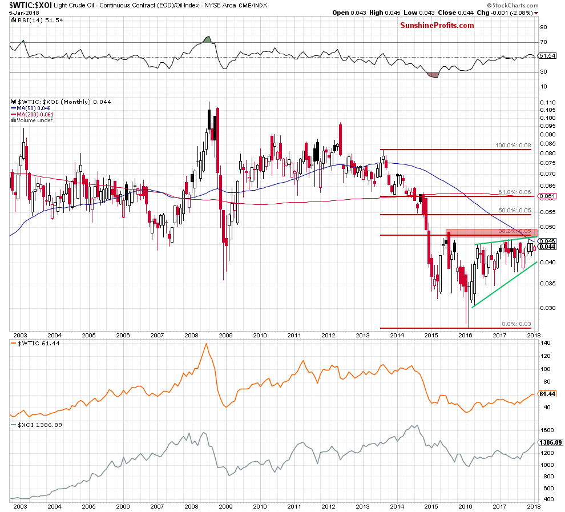Click the $WTIC:$XOI ticker title
This screenshot has width=565, height=512.
[30, 5]
